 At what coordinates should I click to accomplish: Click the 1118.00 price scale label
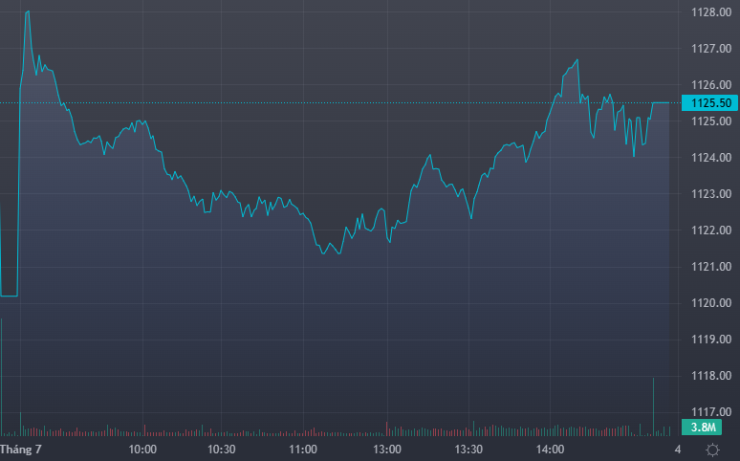pos(709,376)
